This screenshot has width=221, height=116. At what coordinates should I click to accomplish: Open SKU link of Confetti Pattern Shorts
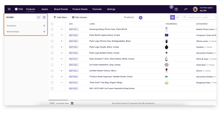[x=74, y=71]
